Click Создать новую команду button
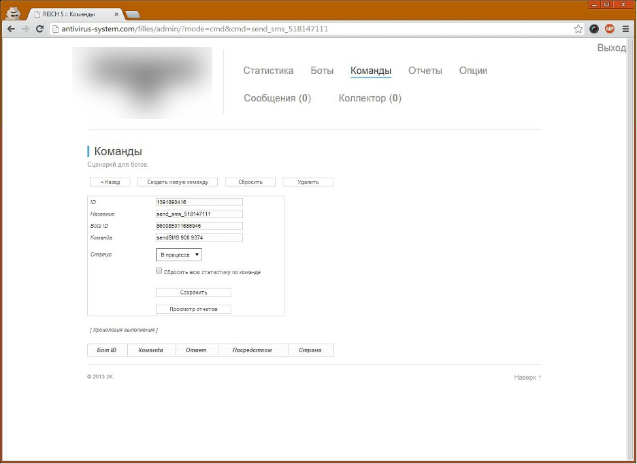This screenshot has height=464, width=637. tap(177, 182)
